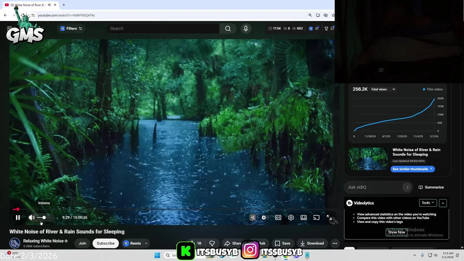Click the clock 17.5K stat
This screenshot has width=464, height=261.
[274, 28]
